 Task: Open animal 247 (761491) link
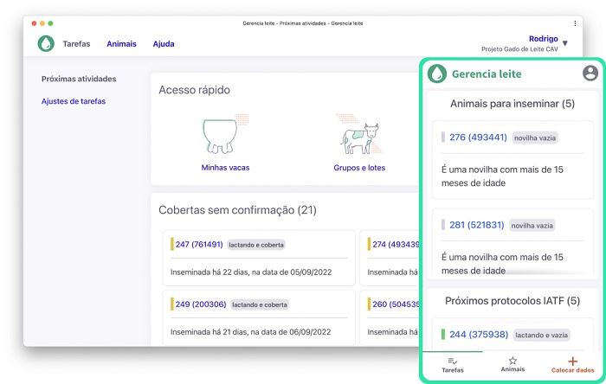[199, 245]
